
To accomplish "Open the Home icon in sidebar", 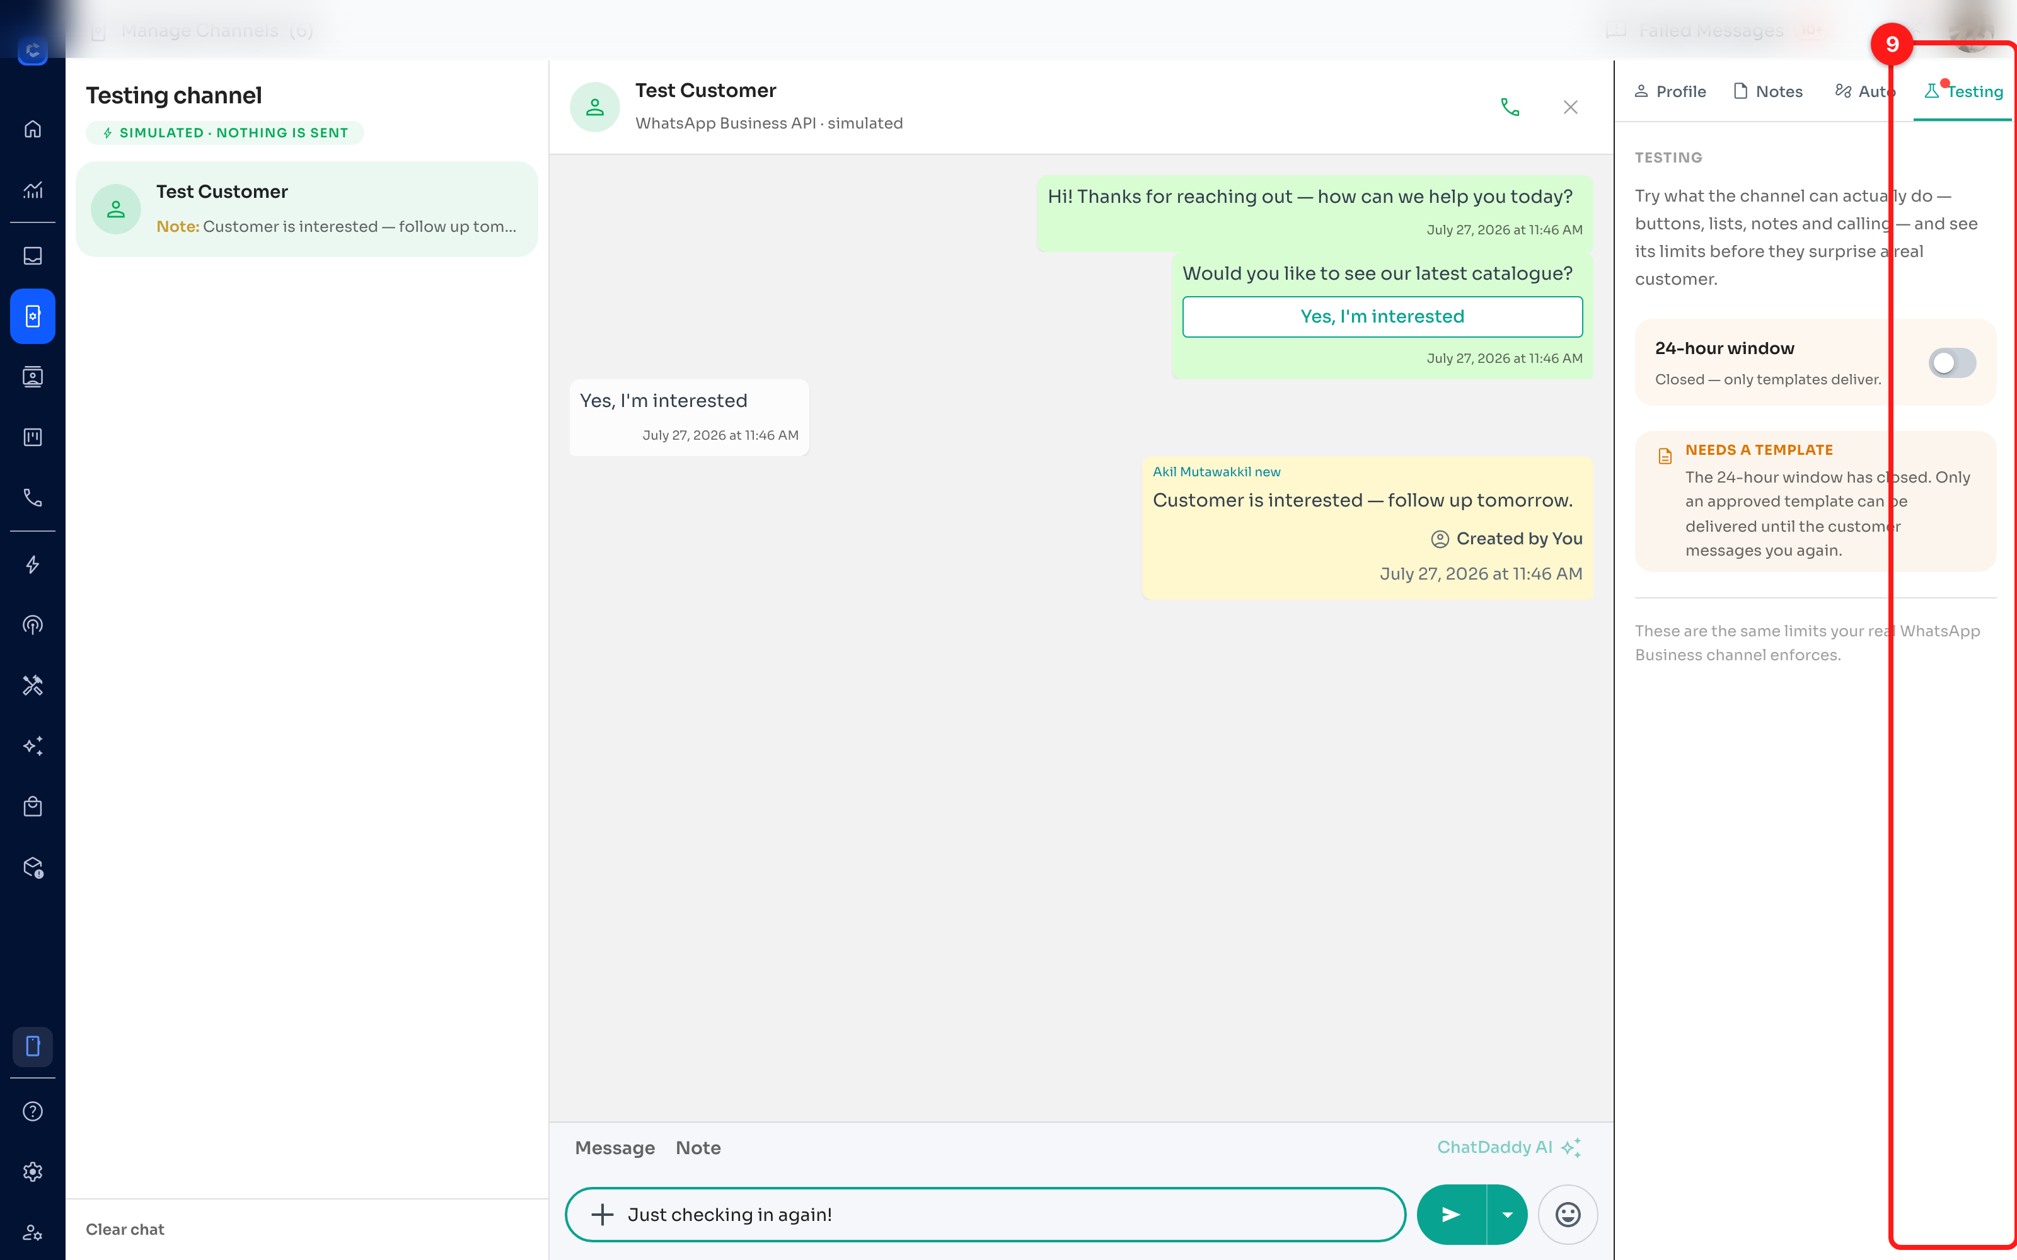I will [x=33, y=129].
